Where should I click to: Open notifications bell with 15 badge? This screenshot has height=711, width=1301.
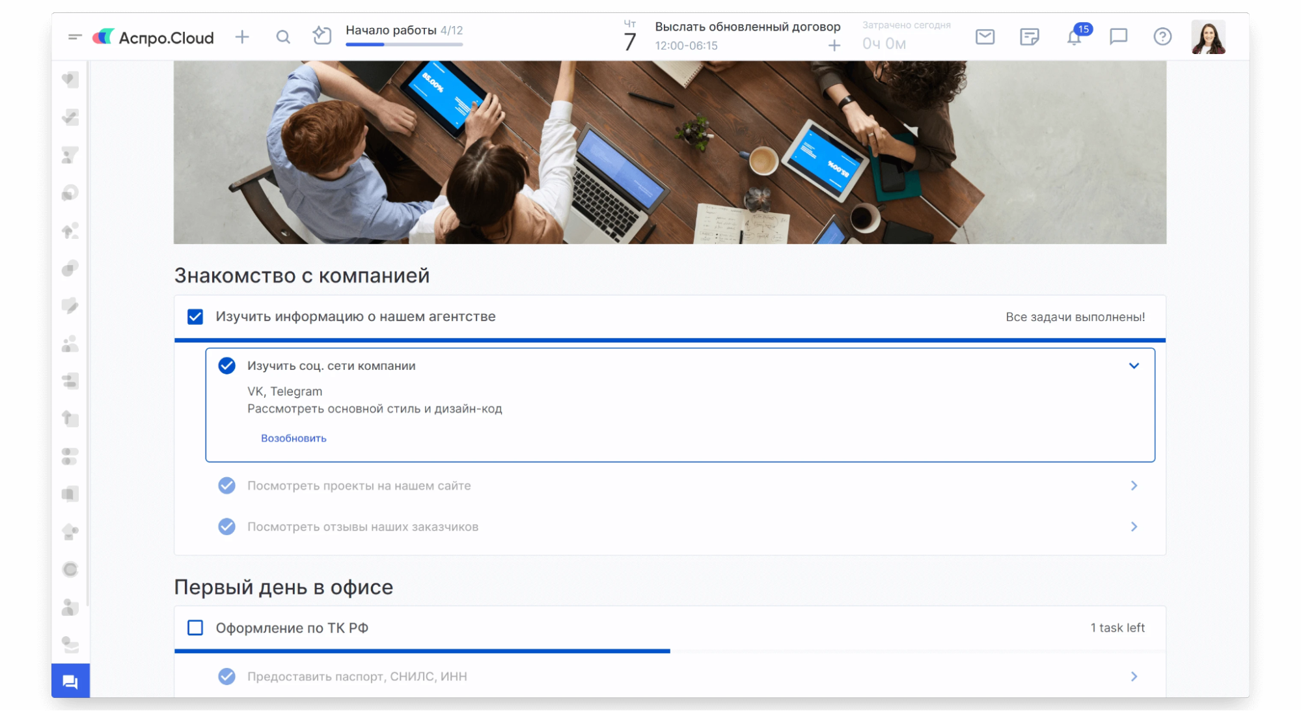tap(1074, 37)
